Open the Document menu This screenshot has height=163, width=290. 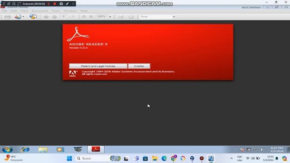[x=40, y=11]
